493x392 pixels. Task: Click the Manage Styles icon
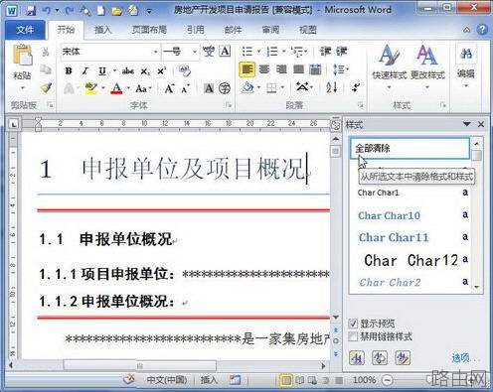(403, 358)
